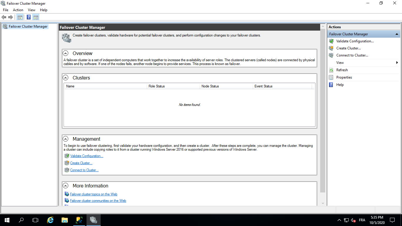Click the Create Cluster icon in Actions pane
Viewport: 402px width, 226px height.
pyautogui.click(x=331, y=48)
